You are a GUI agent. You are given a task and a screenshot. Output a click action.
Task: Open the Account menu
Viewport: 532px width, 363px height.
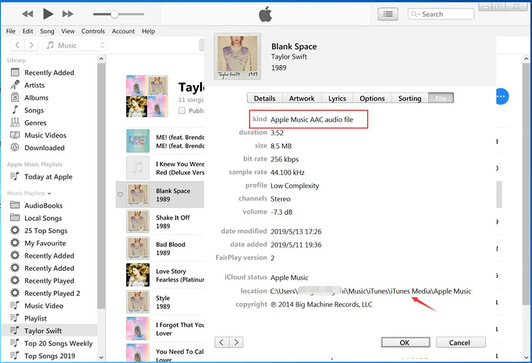point(123,31)
